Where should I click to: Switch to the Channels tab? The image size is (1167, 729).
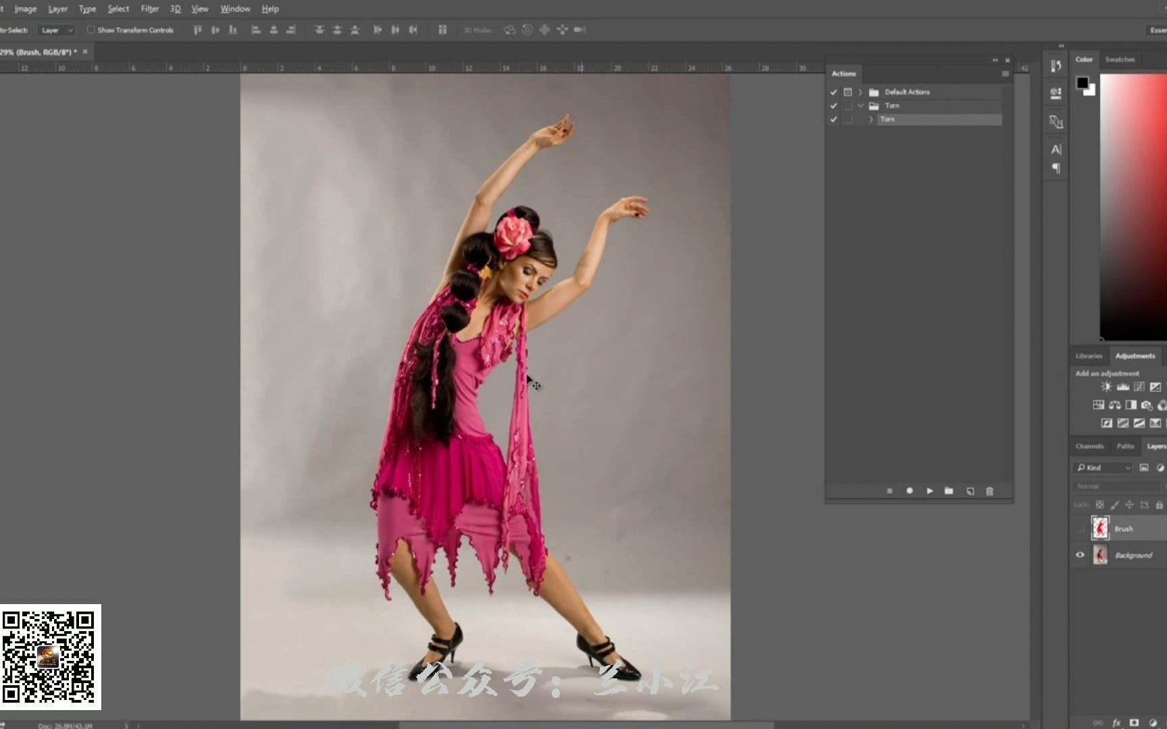pyautogui.click(x=1089, y=446)
